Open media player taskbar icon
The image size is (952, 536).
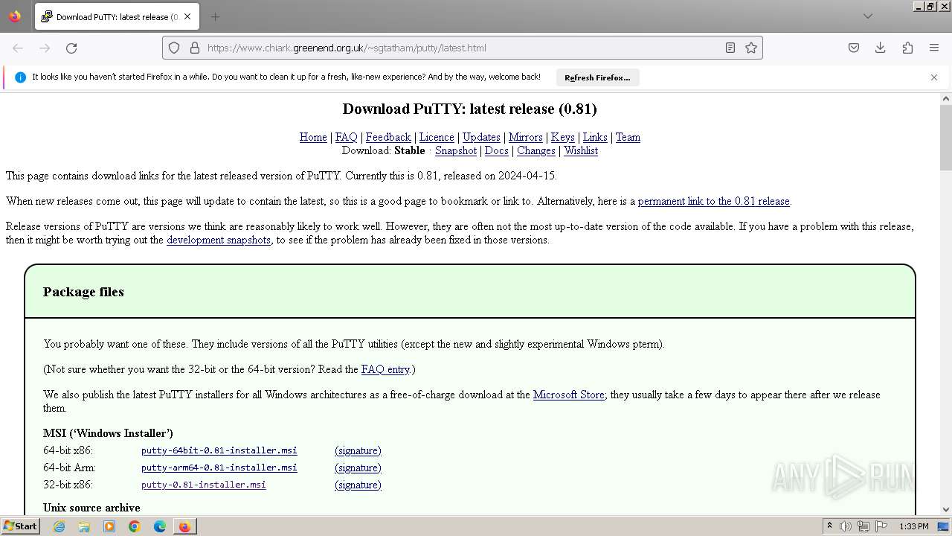109,526
